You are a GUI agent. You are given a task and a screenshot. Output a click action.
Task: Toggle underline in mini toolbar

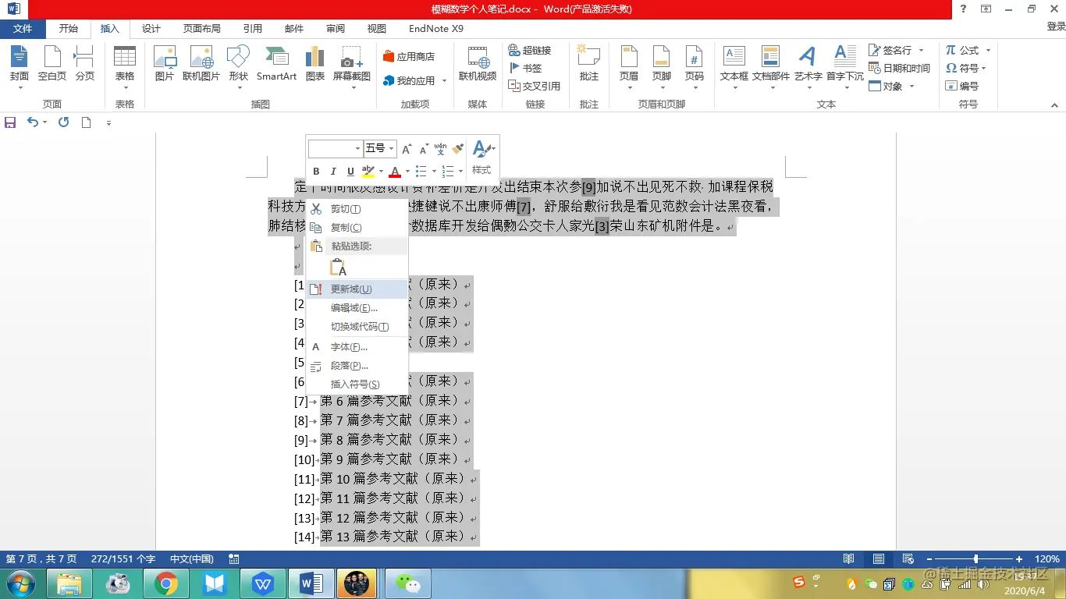point(350,171)
